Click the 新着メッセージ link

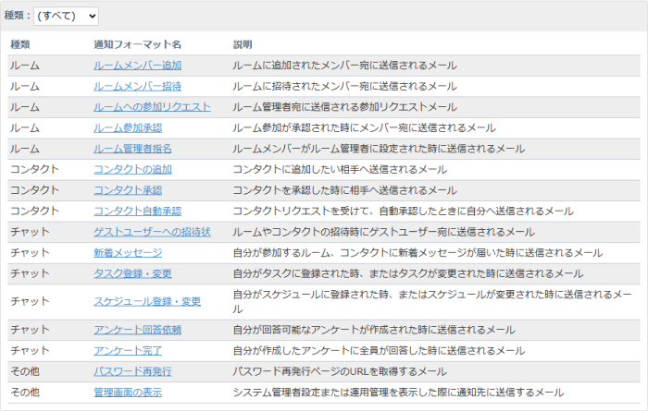pyautogui.click(x=128, y=252)
